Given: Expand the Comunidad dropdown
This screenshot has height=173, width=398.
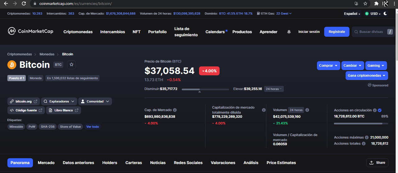Looking at the screenshot, I should [95, 101].
